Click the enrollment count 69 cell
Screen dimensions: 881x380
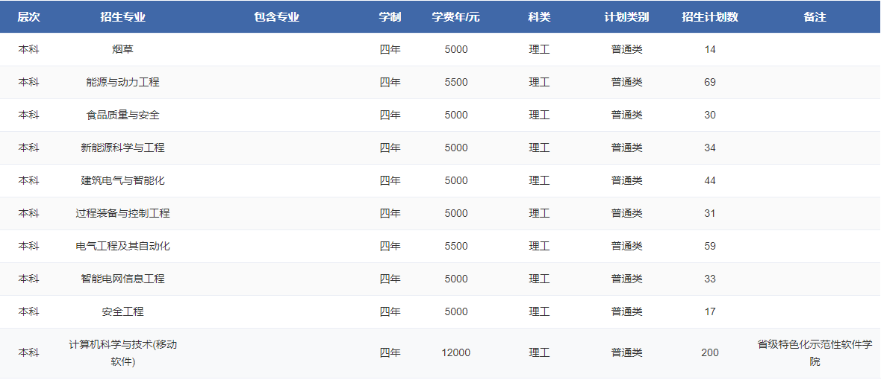[709, 83]
